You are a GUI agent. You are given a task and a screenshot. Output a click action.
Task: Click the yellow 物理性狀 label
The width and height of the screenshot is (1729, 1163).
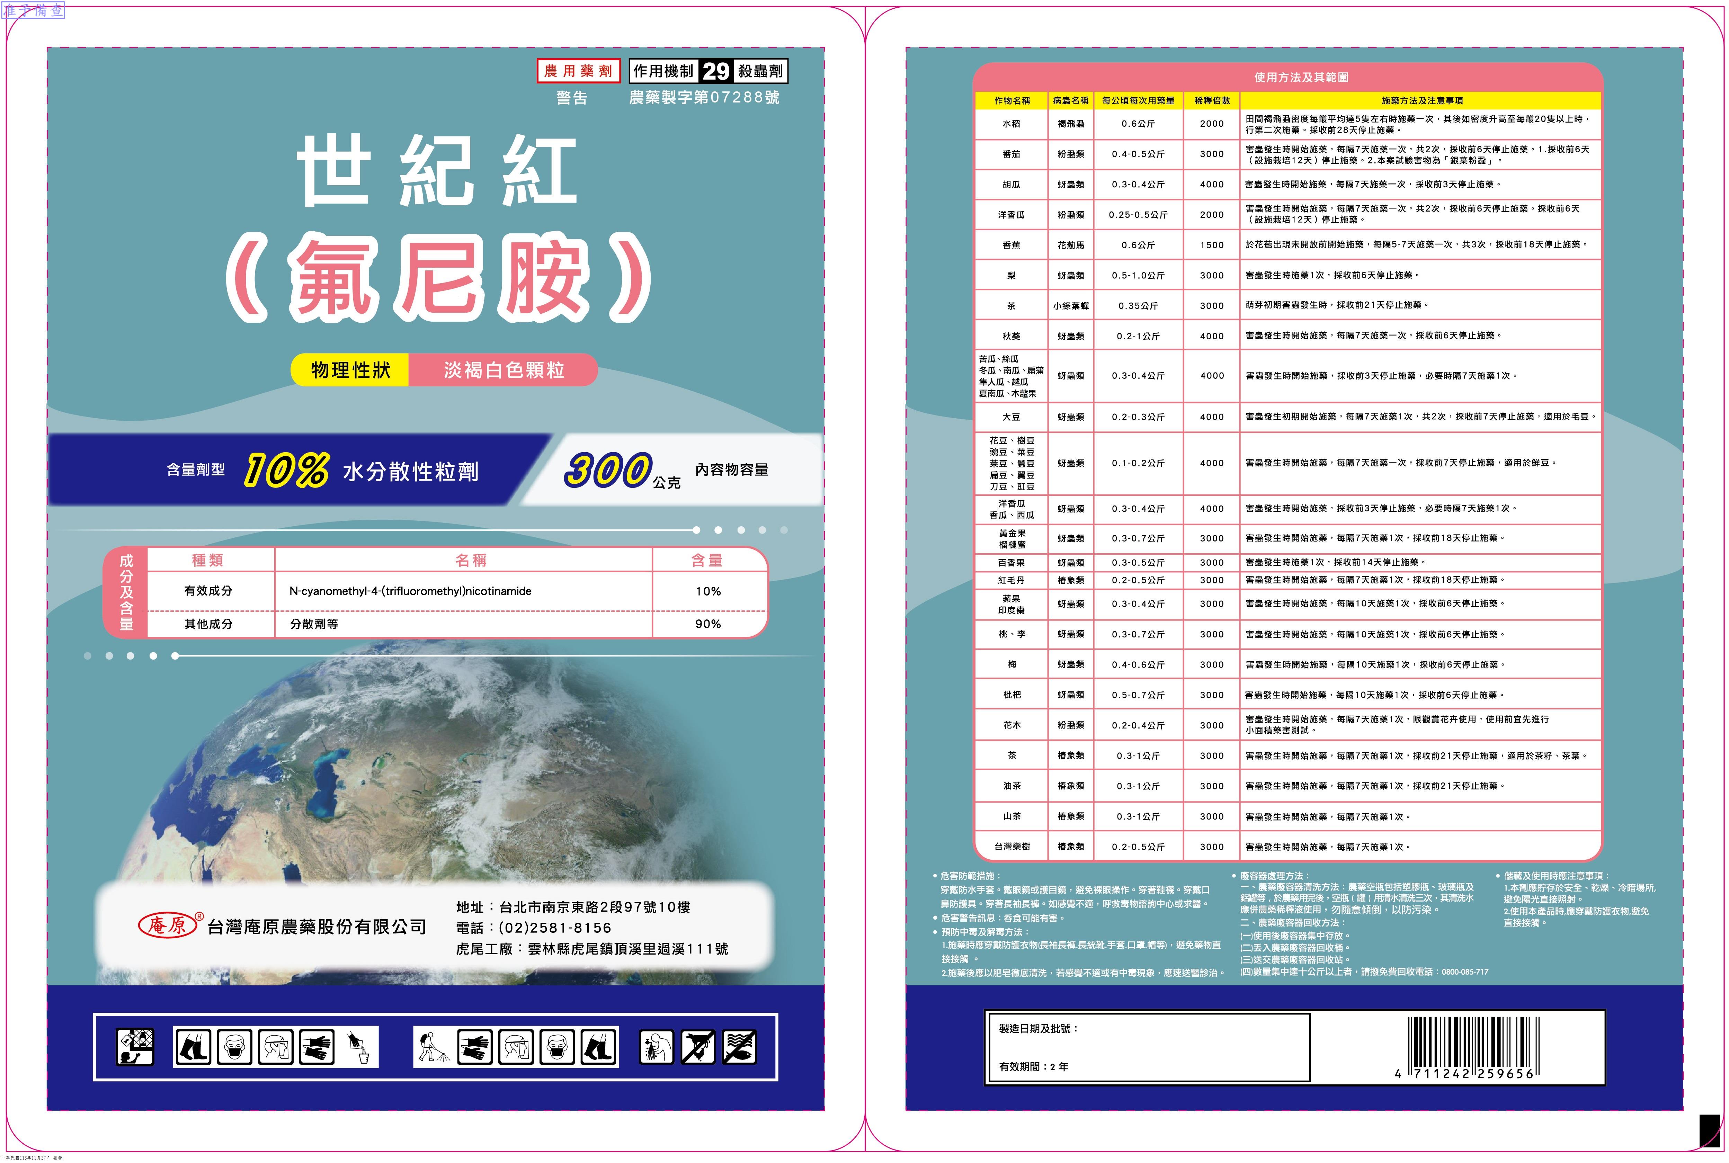tap(350, 370)
